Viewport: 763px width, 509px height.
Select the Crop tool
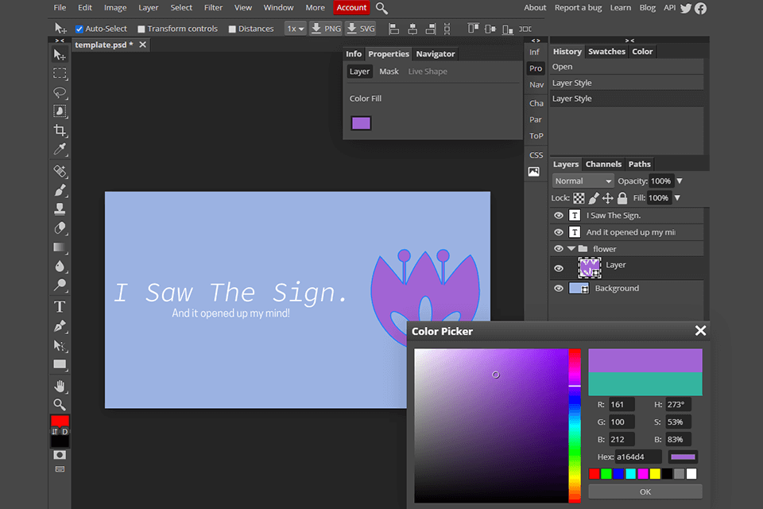click(x=60, y=130)
